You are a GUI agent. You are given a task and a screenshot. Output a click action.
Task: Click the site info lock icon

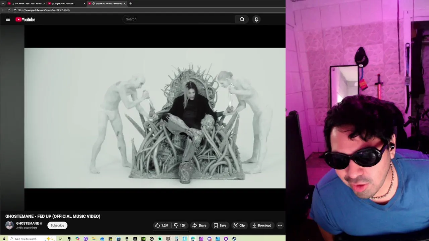(15, 10)
